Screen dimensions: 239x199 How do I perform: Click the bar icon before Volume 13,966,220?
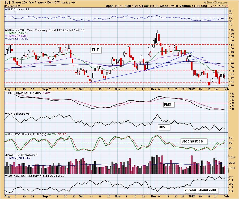6,155
